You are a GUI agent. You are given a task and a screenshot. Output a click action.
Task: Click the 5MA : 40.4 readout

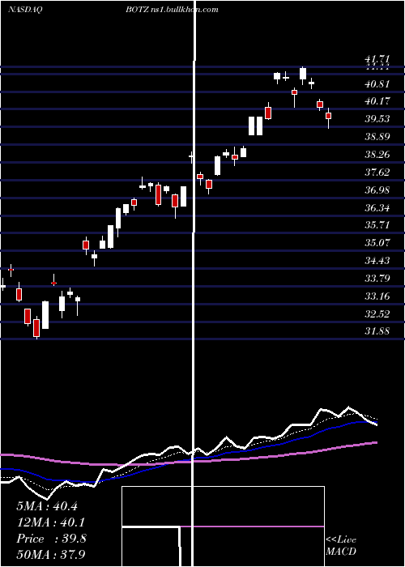pos(47,506)
